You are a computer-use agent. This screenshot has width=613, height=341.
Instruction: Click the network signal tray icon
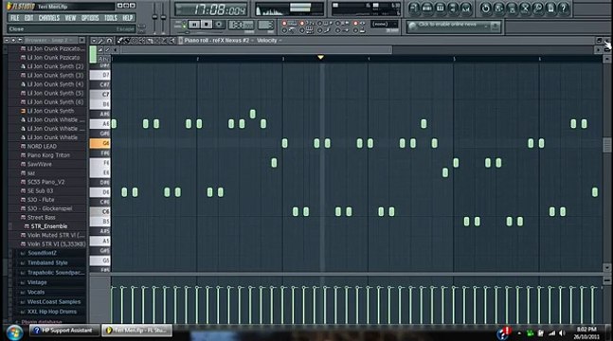coord(552,332)
